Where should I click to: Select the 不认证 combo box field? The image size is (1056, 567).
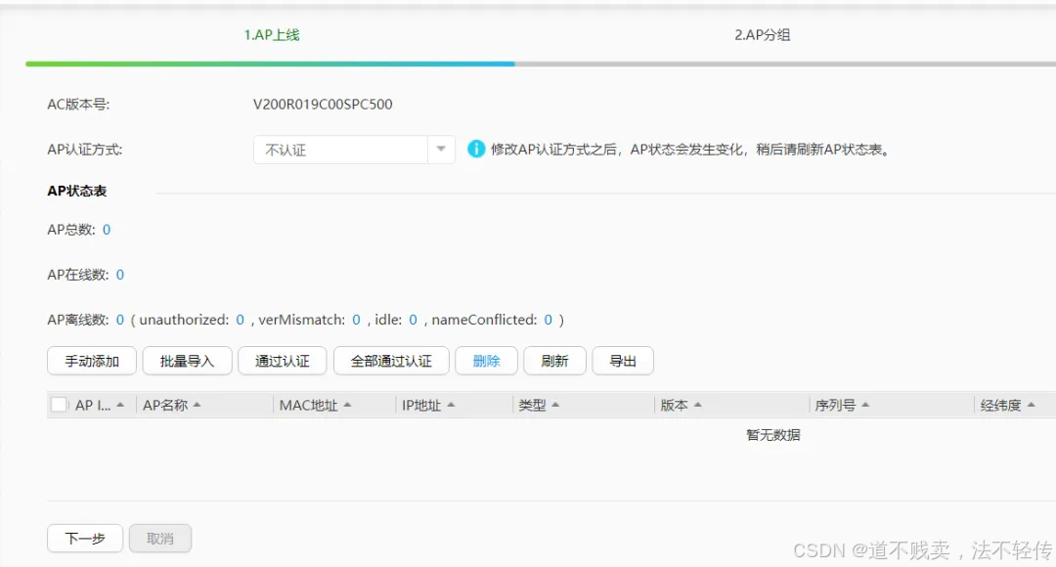(354, 150)
